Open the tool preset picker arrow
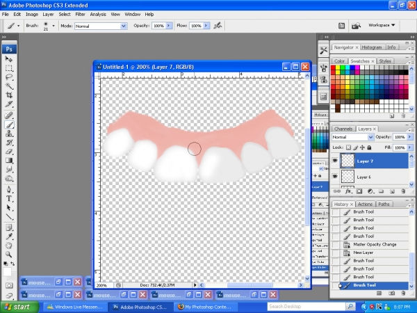 (18, 26)
